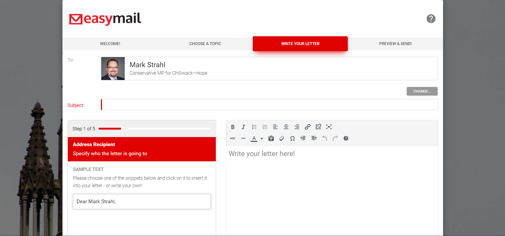Screen dimensions: 505x236
Task: Toggle bold formatting in the editor
Action: pos(233,127)
